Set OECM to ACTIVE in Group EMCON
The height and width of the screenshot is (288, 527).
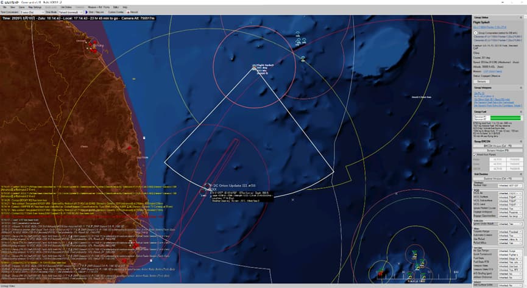(x=497, y=169)
